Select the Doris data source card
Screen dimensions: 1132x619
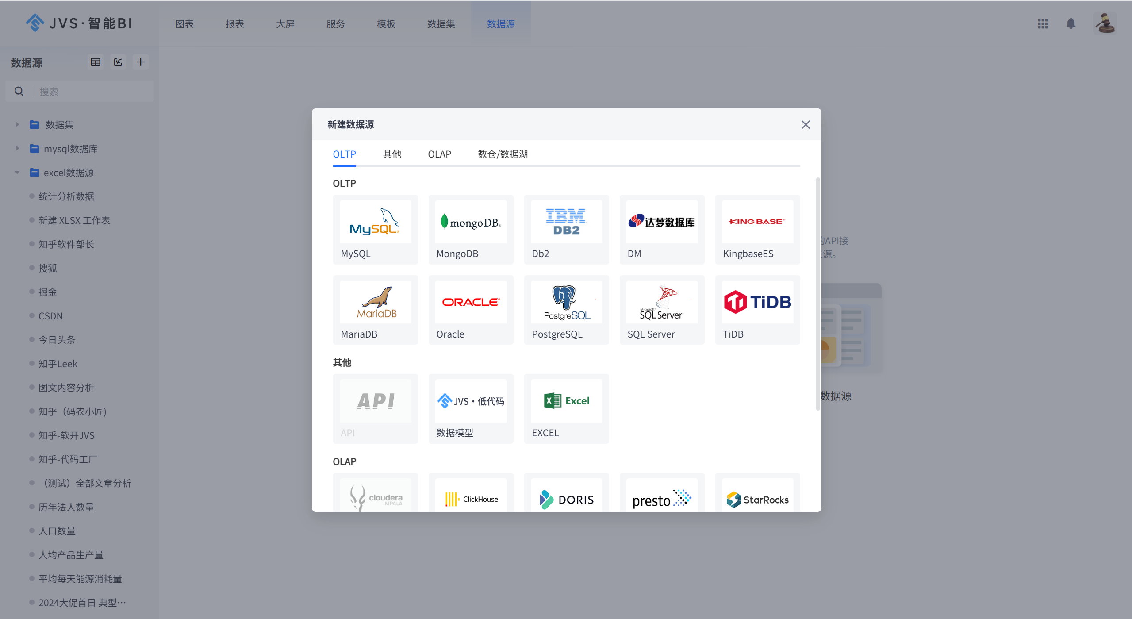[x=566, y=492]
